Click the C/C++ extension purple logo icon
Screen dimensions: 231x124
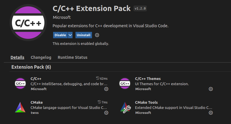(20, 83)
